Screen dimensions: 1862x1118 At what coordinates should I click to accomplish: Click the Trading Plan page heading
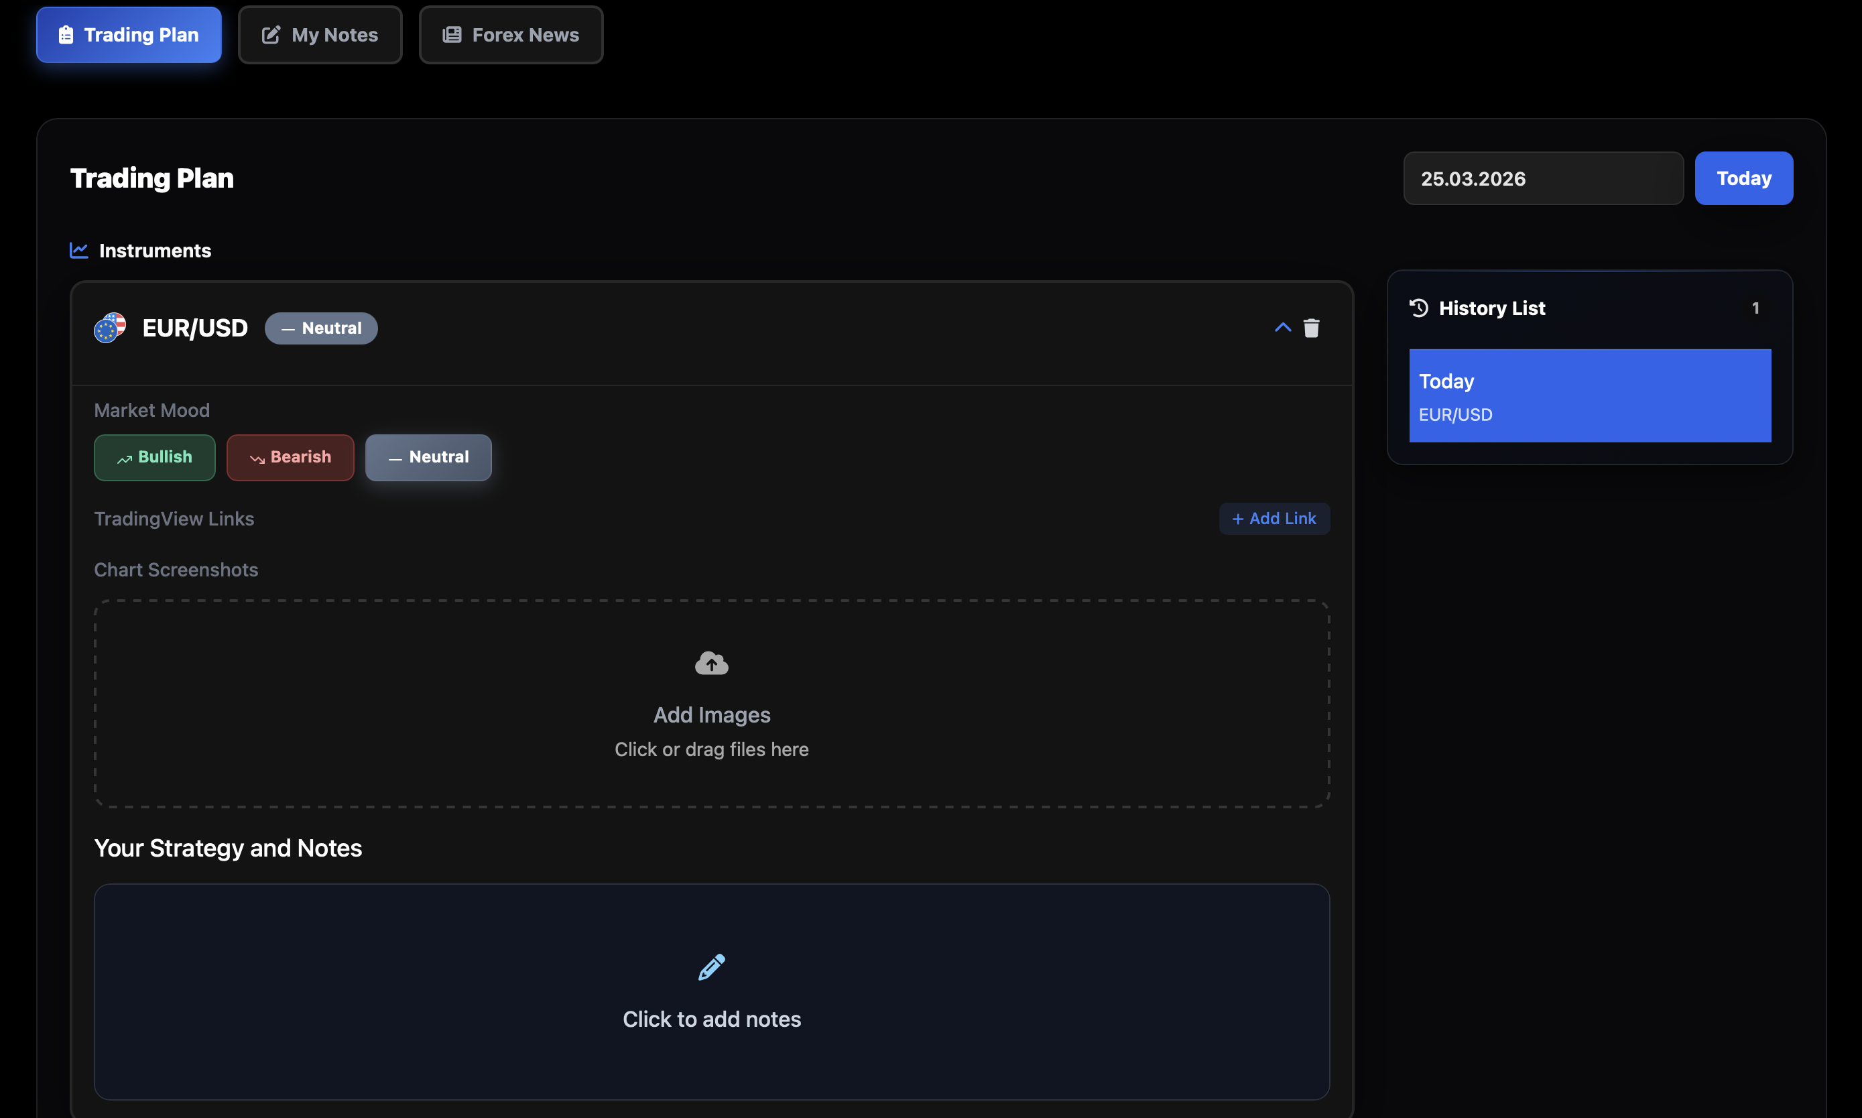pos(152,178)
